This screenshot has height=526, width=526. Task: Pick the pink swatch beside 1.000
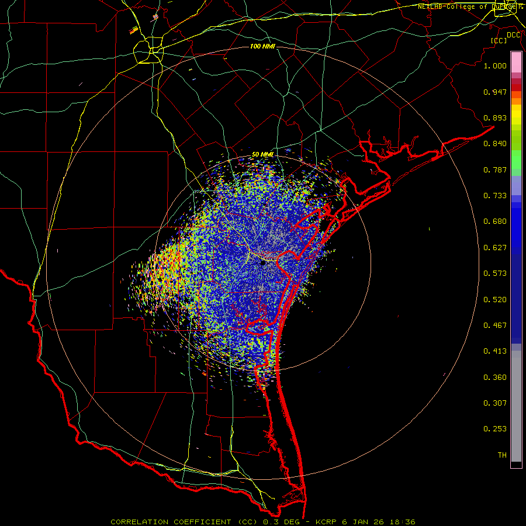tap(516, 63)
